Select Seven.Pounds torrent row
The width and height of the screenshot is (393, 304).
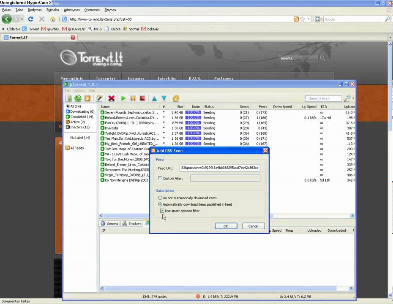(227, 112)
